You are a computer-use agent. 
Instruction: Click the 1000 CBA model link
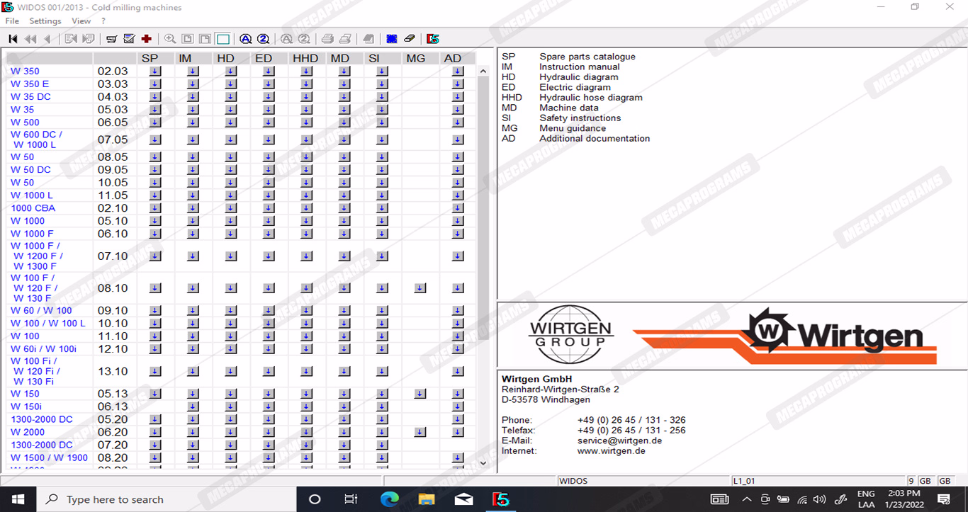(x=33, y=208)
